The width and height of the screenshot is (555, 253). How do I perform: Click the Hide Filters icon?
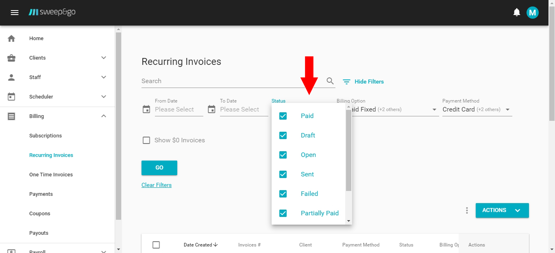[346, 82]
